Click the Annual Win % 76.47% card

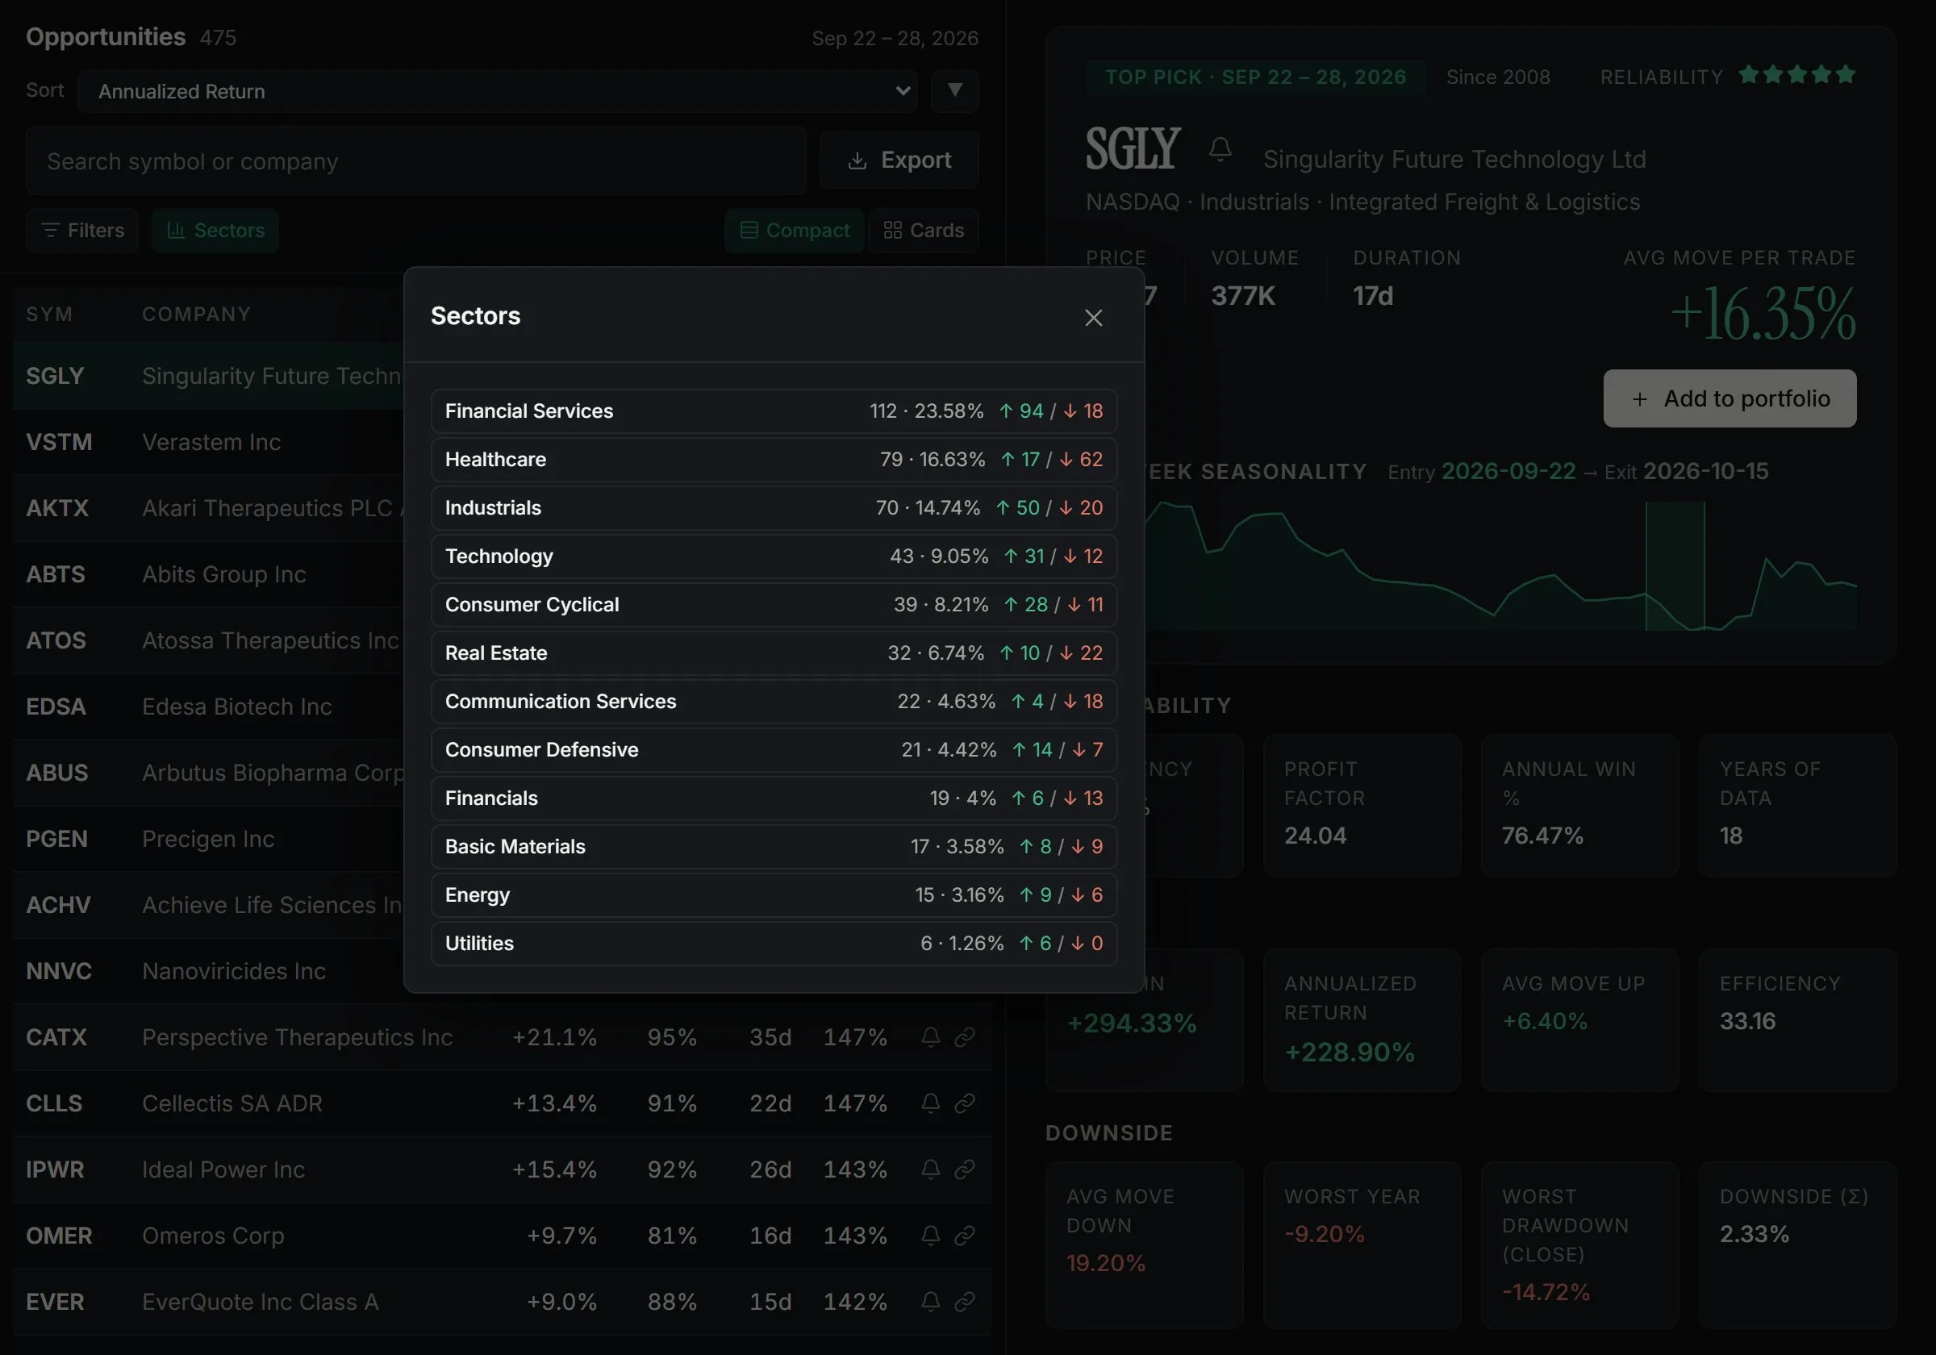pyautogui.click(x=1579, y=805)
